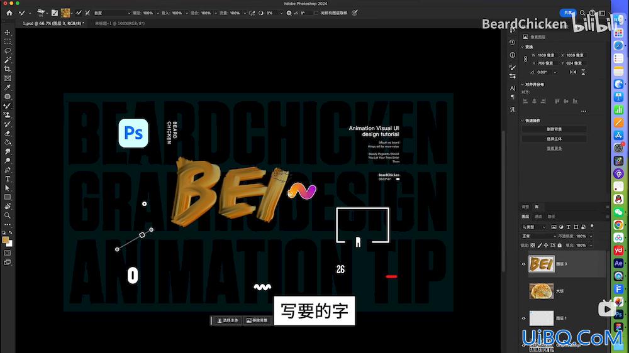Align left edges in Properties panel
Screen dimensions: 629x353
click(525, 101)
